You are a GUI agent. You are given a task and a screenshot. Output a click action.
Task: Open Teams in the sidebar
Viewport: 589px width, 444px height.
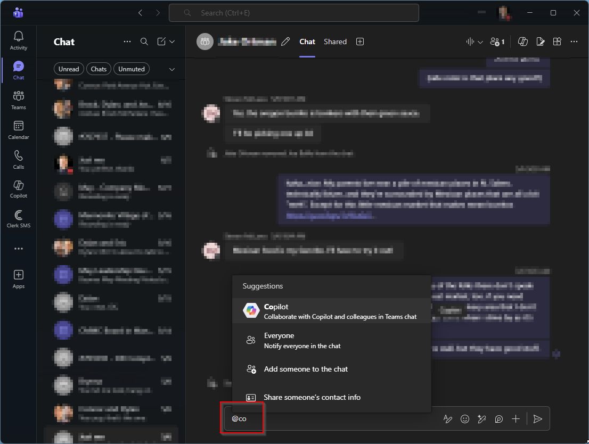pyautogui.click(x=19, y=100)
